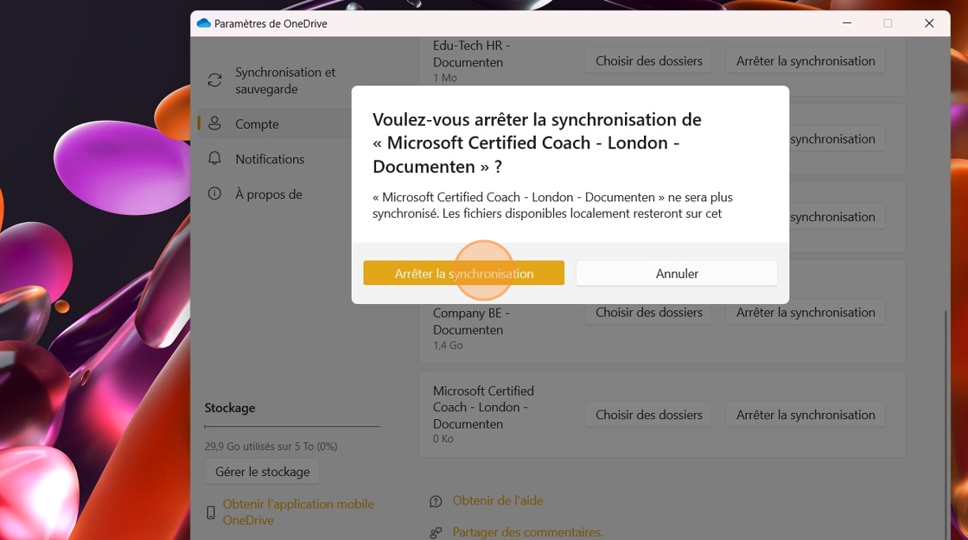Click the 1,4 Go size under Company BE
This screenshot has height=540, width=968.
click(448, 346)
